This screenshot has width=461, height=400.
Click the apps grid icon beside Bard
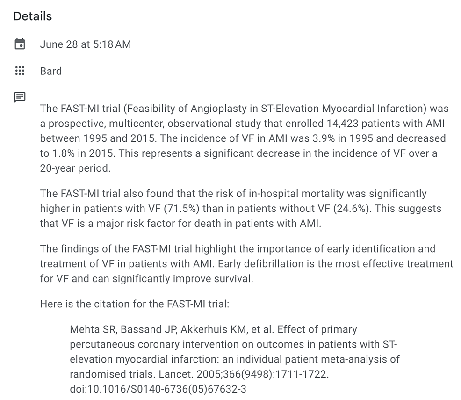point(20,71)
